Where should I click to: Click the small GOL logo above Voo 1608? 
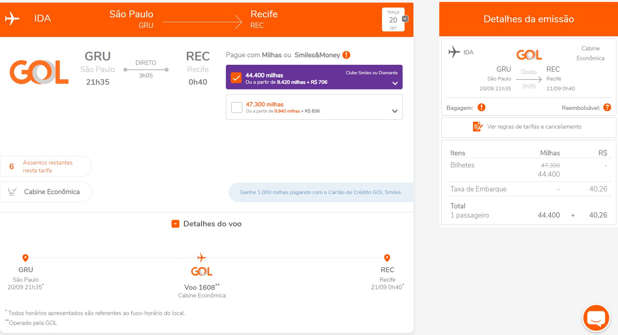(x=202, y=271)
